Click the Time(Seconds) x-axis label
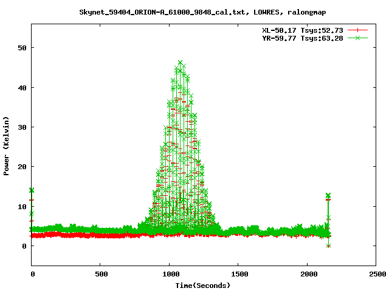This screenshot has height=291, width=389. point(203,286)
